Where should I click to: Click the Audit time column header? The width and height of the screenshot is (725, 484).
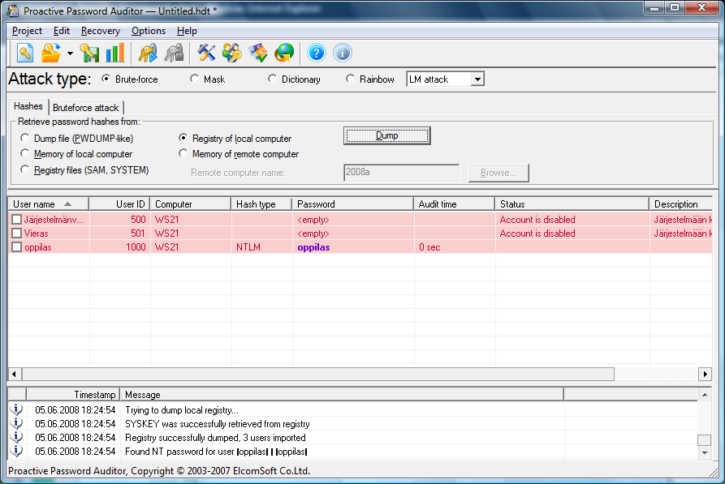click(x=454, y=204)
